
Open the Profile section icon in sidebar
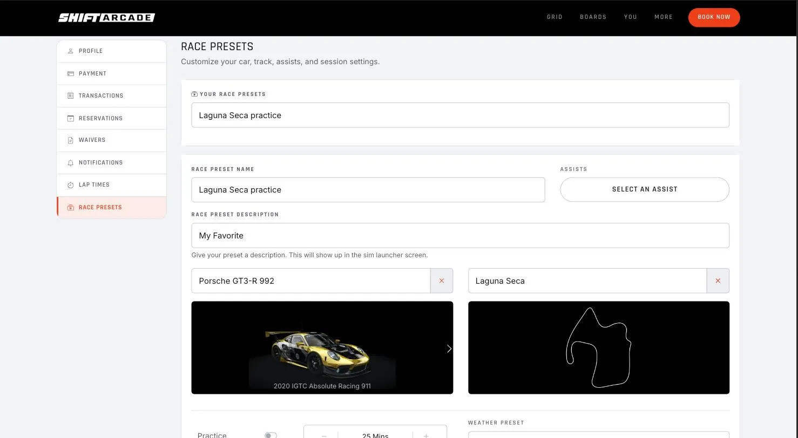70,51
